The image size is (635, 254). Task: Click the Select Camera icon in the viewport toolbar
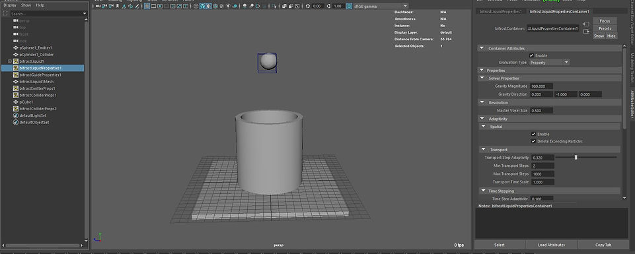coord(98,6)
